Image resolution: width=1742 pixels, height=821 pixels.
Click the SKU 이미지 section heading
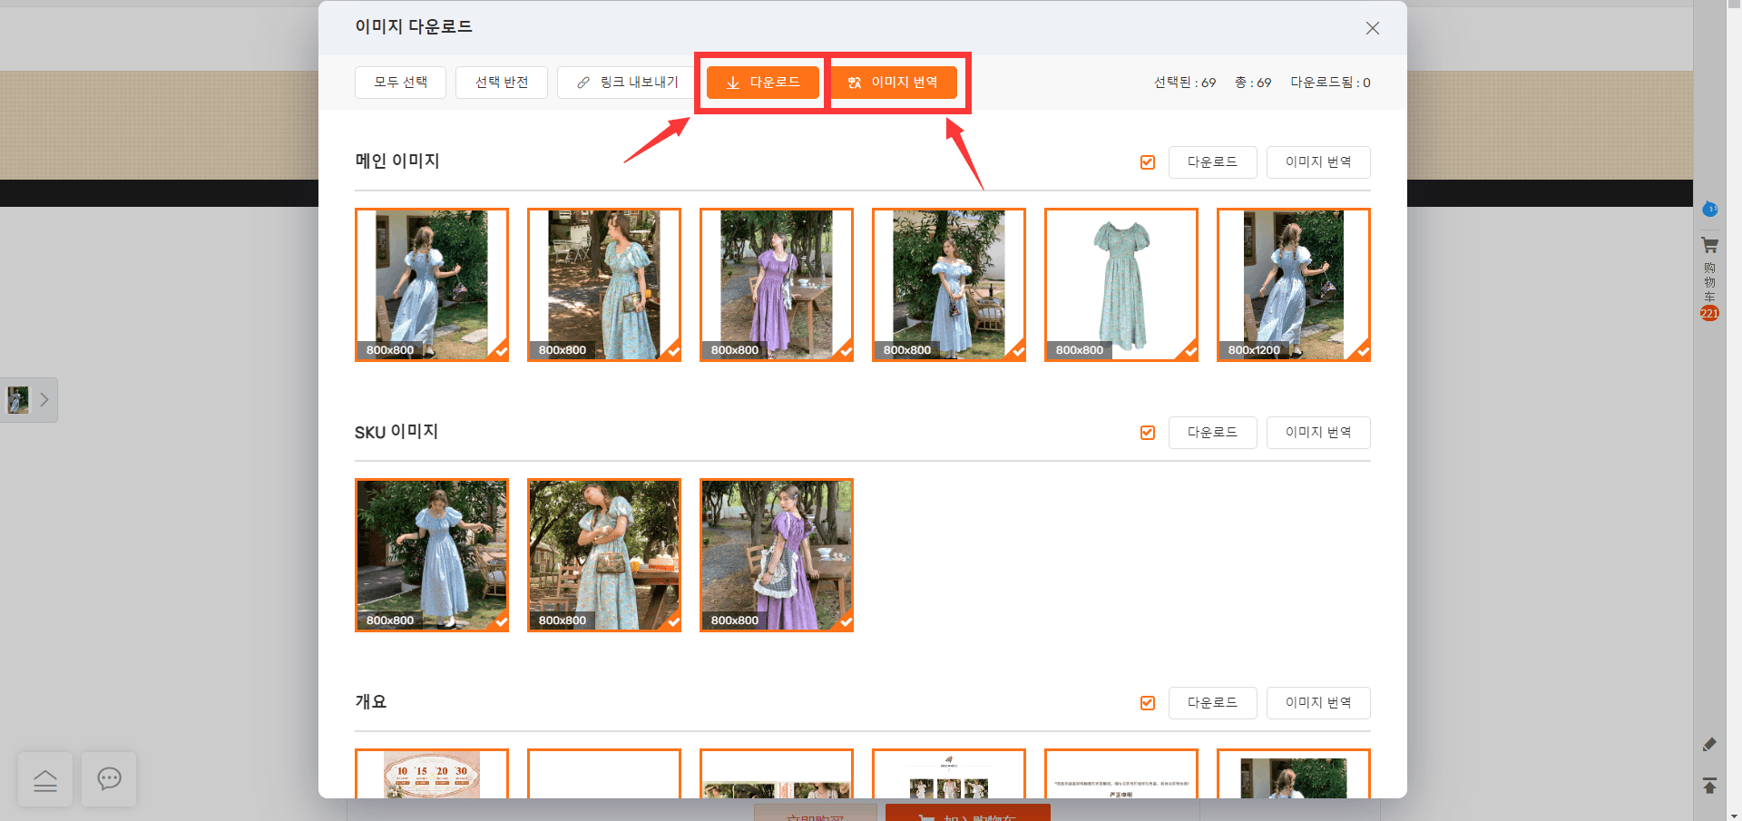396,432
